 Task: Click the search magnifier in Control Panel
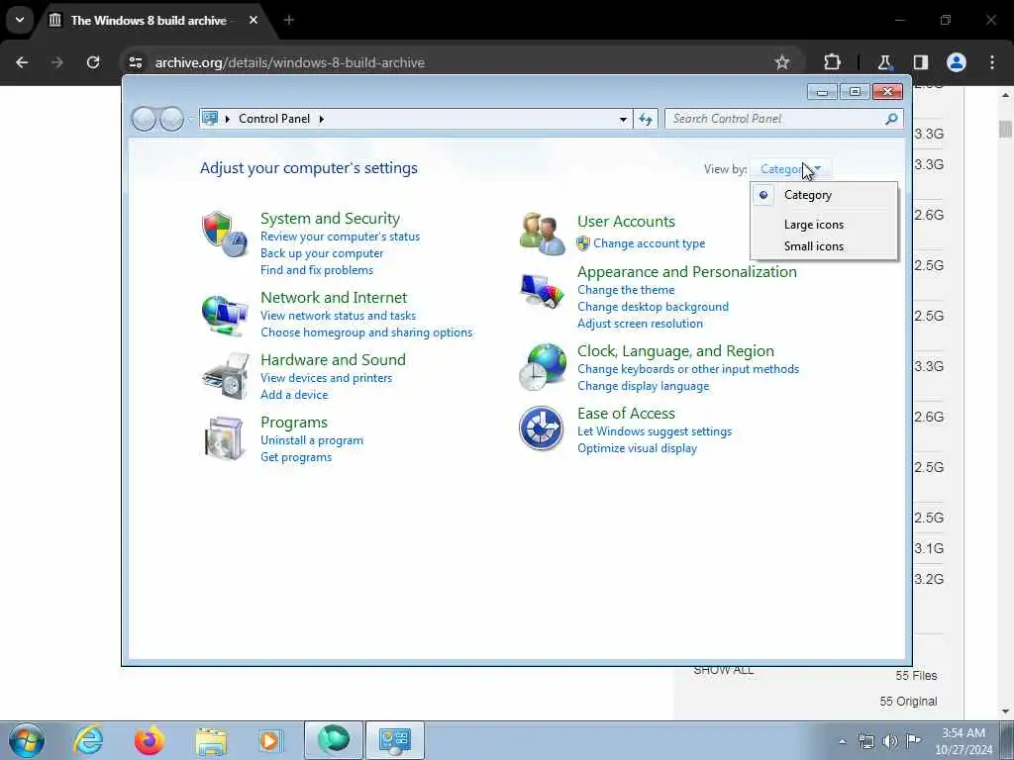891,119
